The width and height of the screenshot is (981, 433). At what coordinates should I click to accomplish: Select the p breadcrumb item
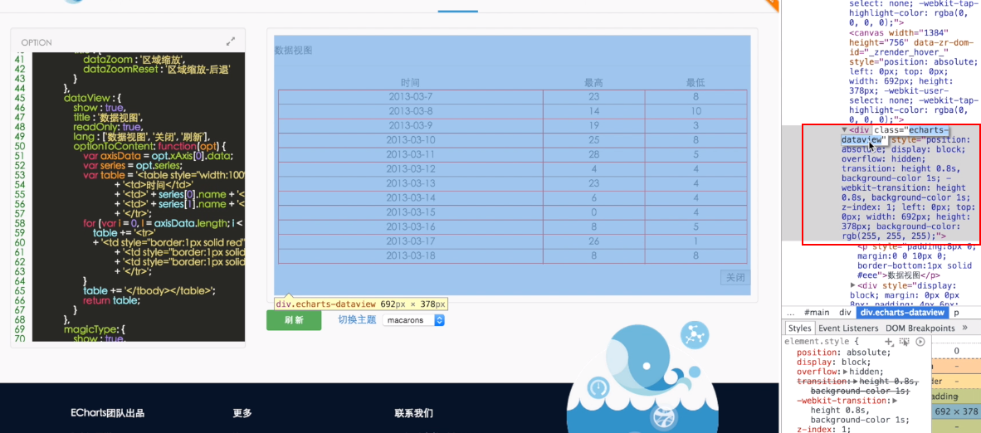(957, 312)
